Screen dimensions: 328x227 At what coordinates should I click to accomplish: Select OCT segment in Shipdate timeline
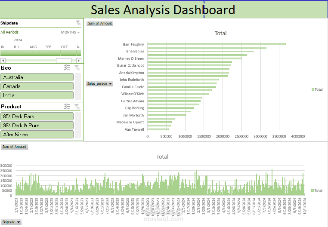68,53
